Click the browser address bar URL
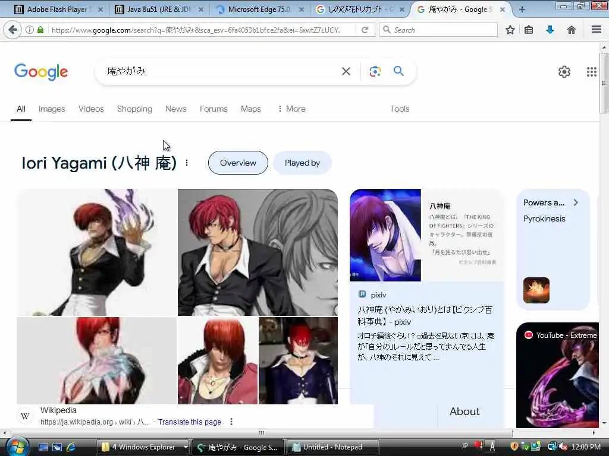609x456 pixels. tap(196, 30)
